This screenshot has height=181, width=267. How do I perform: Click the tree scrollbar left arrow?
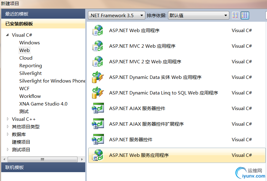(x=4, y=159)
